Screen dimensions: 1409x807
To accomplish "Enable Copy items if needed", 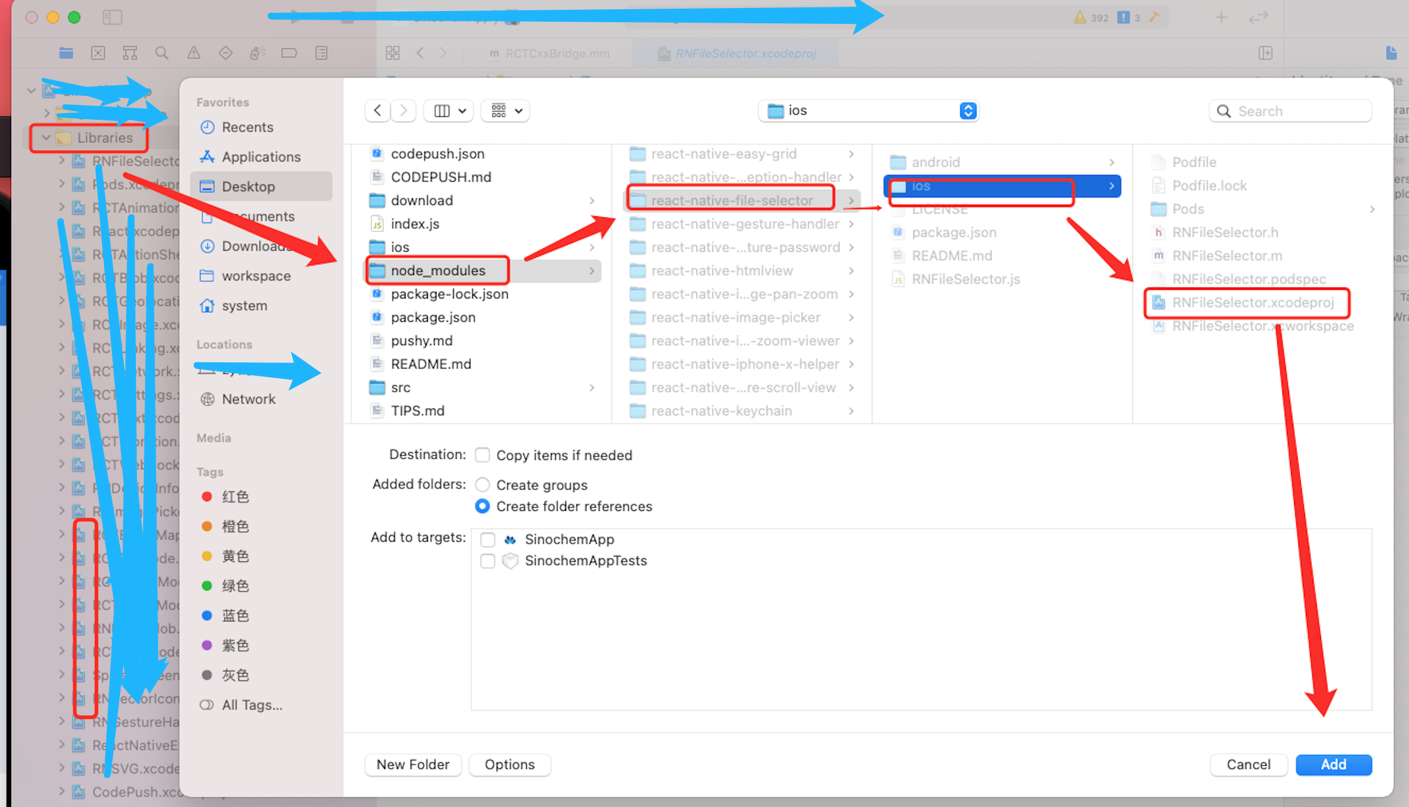I will tap(483, 455).
